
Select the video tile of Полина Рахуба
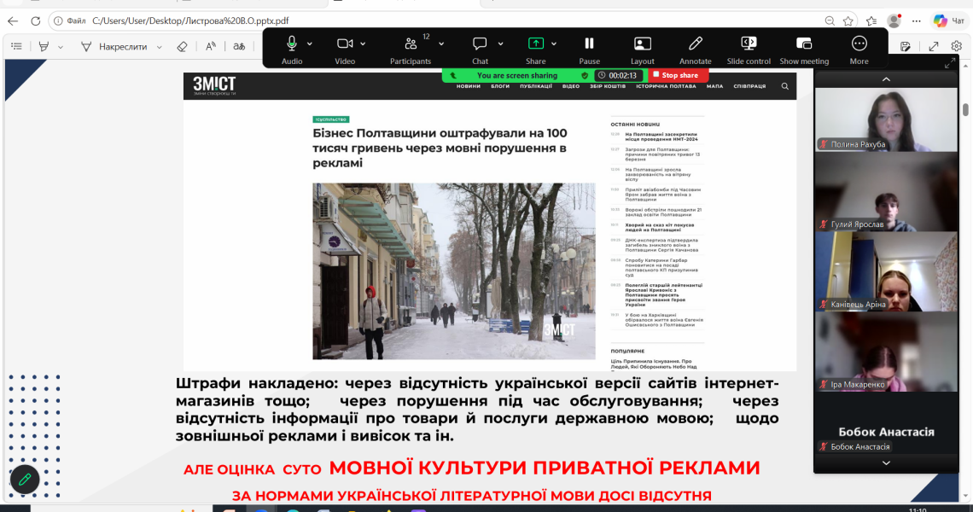(x=886, y=119)
